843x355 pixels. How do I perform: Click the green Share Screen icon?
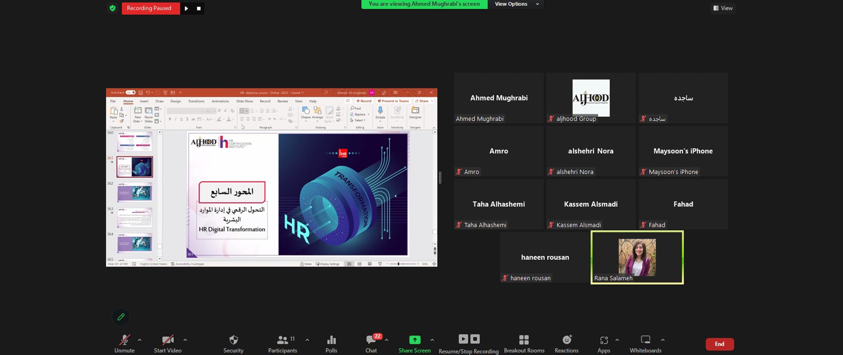coord(414,340)
